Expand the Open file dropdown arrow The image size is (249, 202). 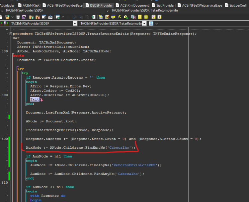[x=12, y=17]
